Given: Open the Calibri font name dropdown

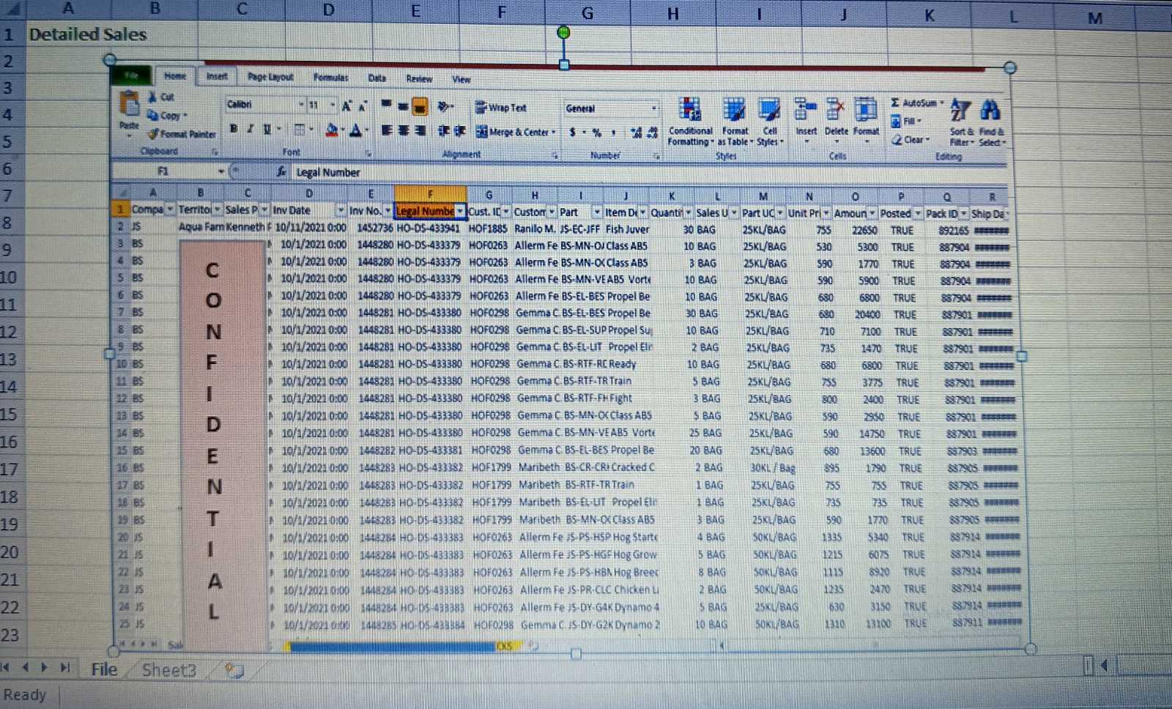Looking at the screenshot, I should (x=300, y=105).
